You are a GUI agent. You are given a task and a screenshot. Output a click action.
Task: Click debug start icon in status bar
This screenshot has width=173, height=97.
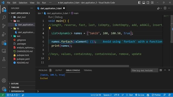[x=23, y=95]
